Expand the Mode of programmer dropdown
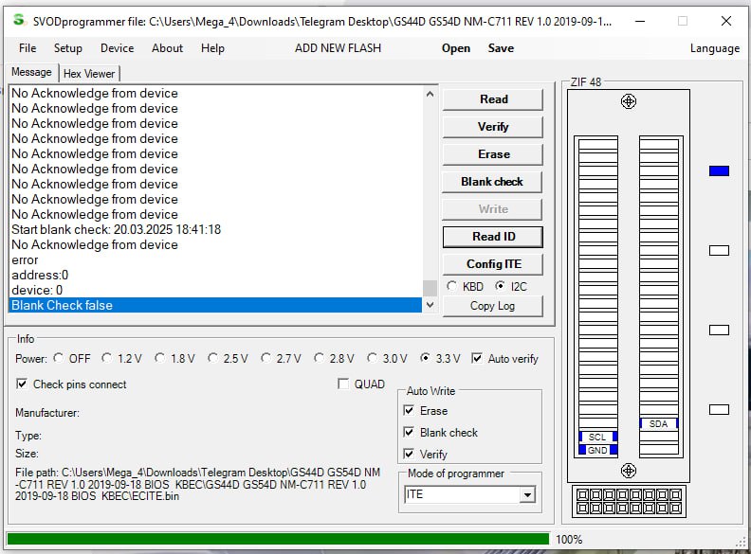 pyautogui.click(x=526, y=494)
